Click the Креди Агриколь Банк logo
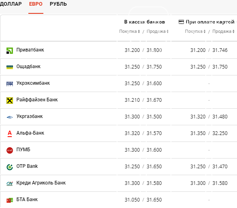This screenshot has height=208, width=237. 10,184
